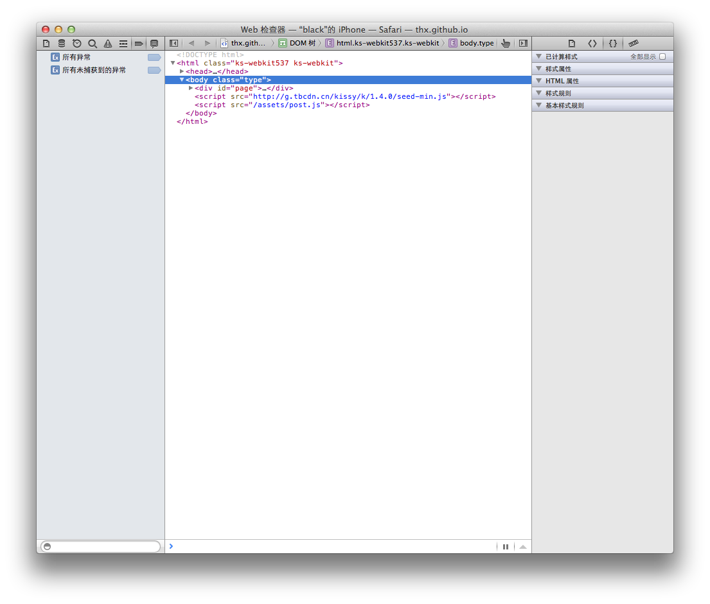Collapse the 样式属性 section

click(x=539, y=69)
